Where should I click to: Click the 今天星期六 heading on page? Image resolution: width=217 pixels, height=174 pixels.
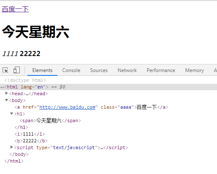tap(35, 32)
